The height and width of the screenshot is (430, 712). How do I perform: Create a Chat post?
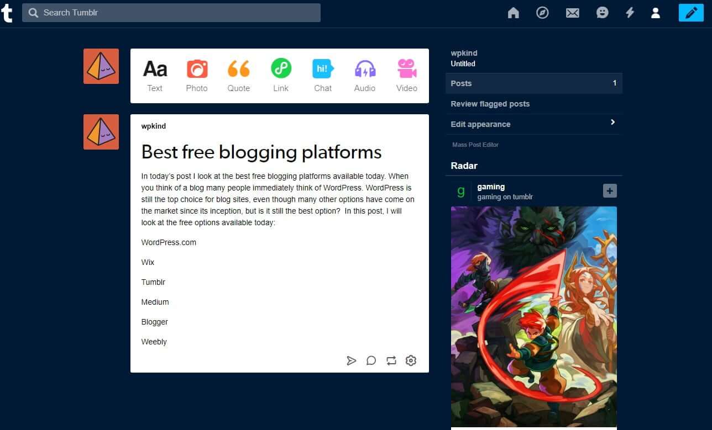(x=323, y=75)
